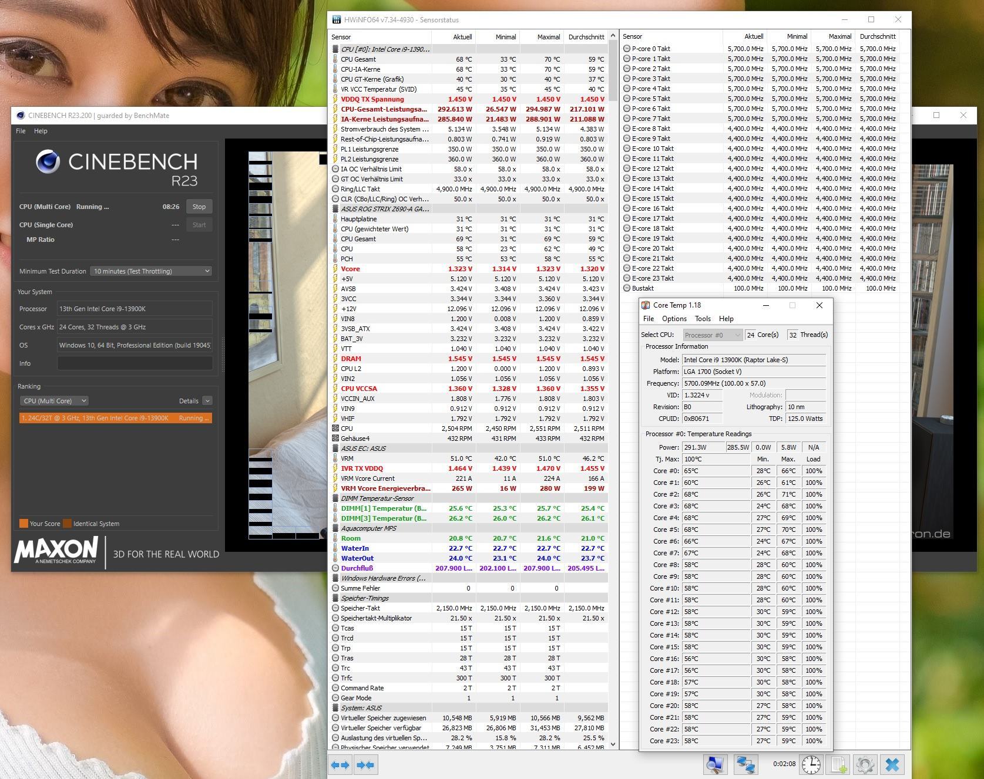Open HWiNFO sensor settings gear icon

865,764
